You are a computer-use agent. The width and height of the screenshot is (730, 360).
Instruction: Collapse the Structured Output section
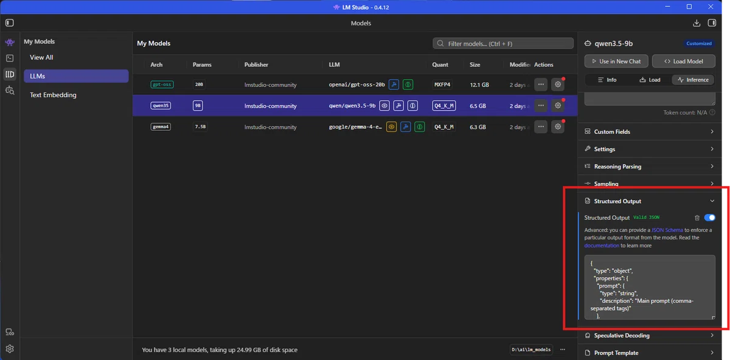click(648, 201)
